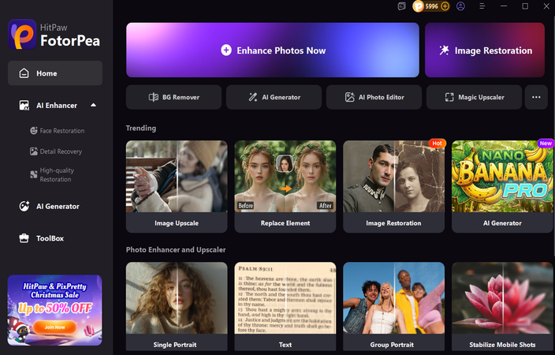Show more tools via the three-dots button

coord(536,97)
